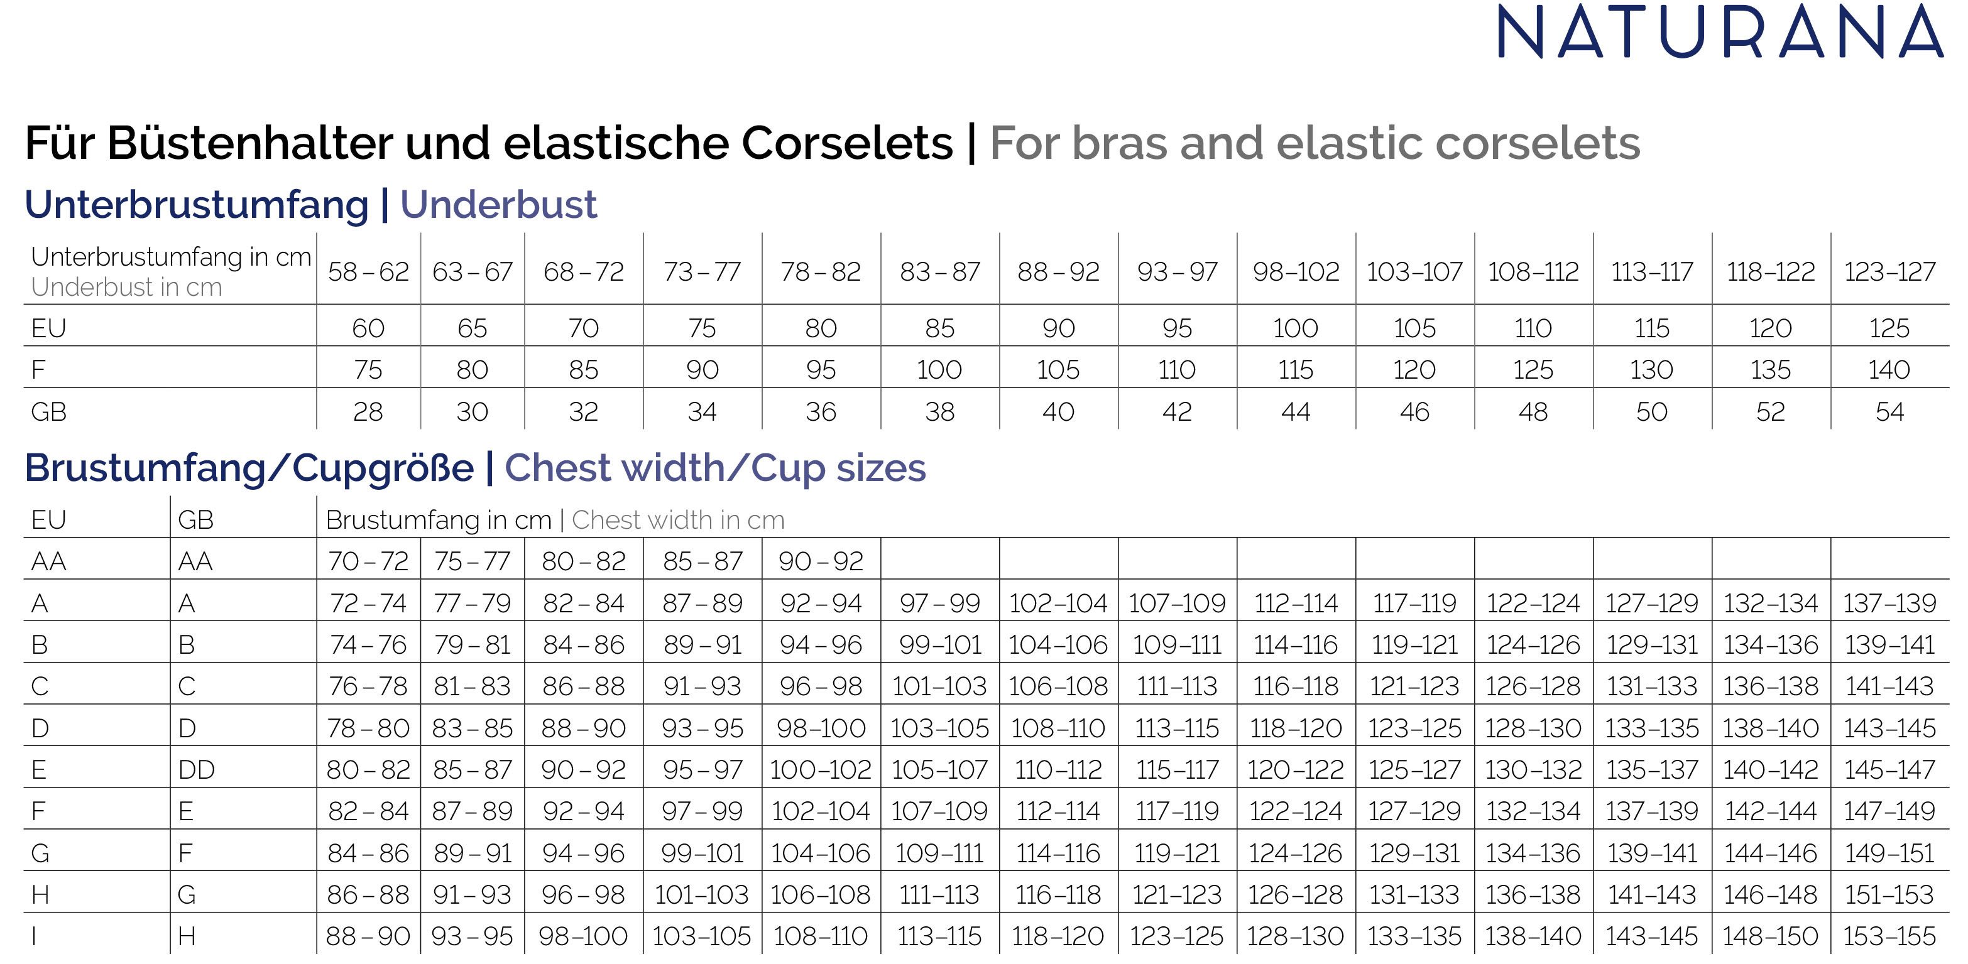Click the NATURANA logo

[x=1719, y=32]
